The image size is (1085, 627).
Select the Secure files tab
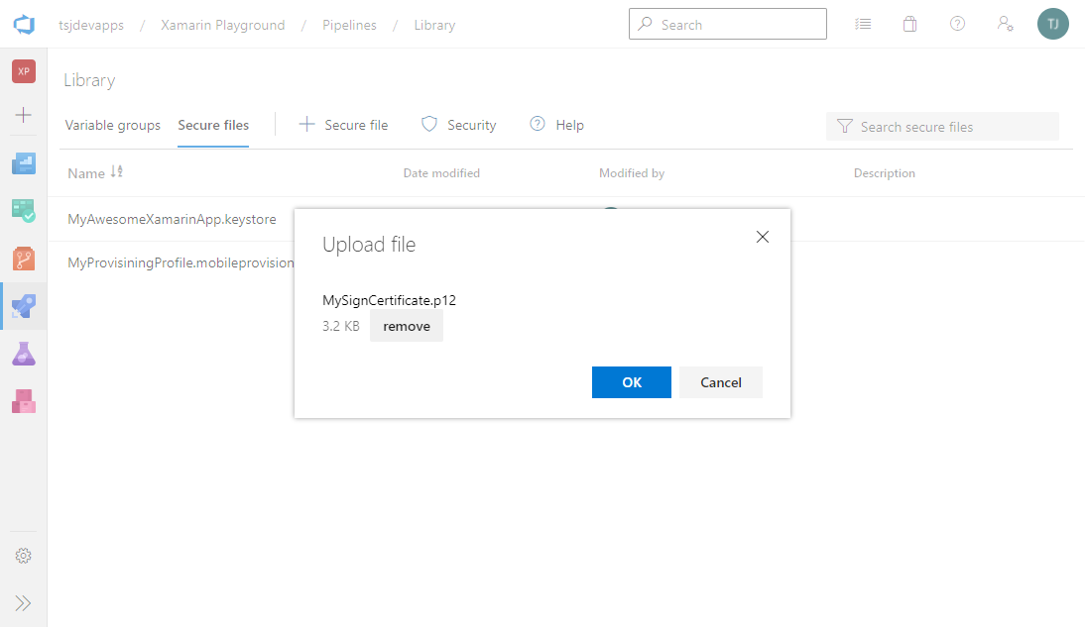(213, 126)
